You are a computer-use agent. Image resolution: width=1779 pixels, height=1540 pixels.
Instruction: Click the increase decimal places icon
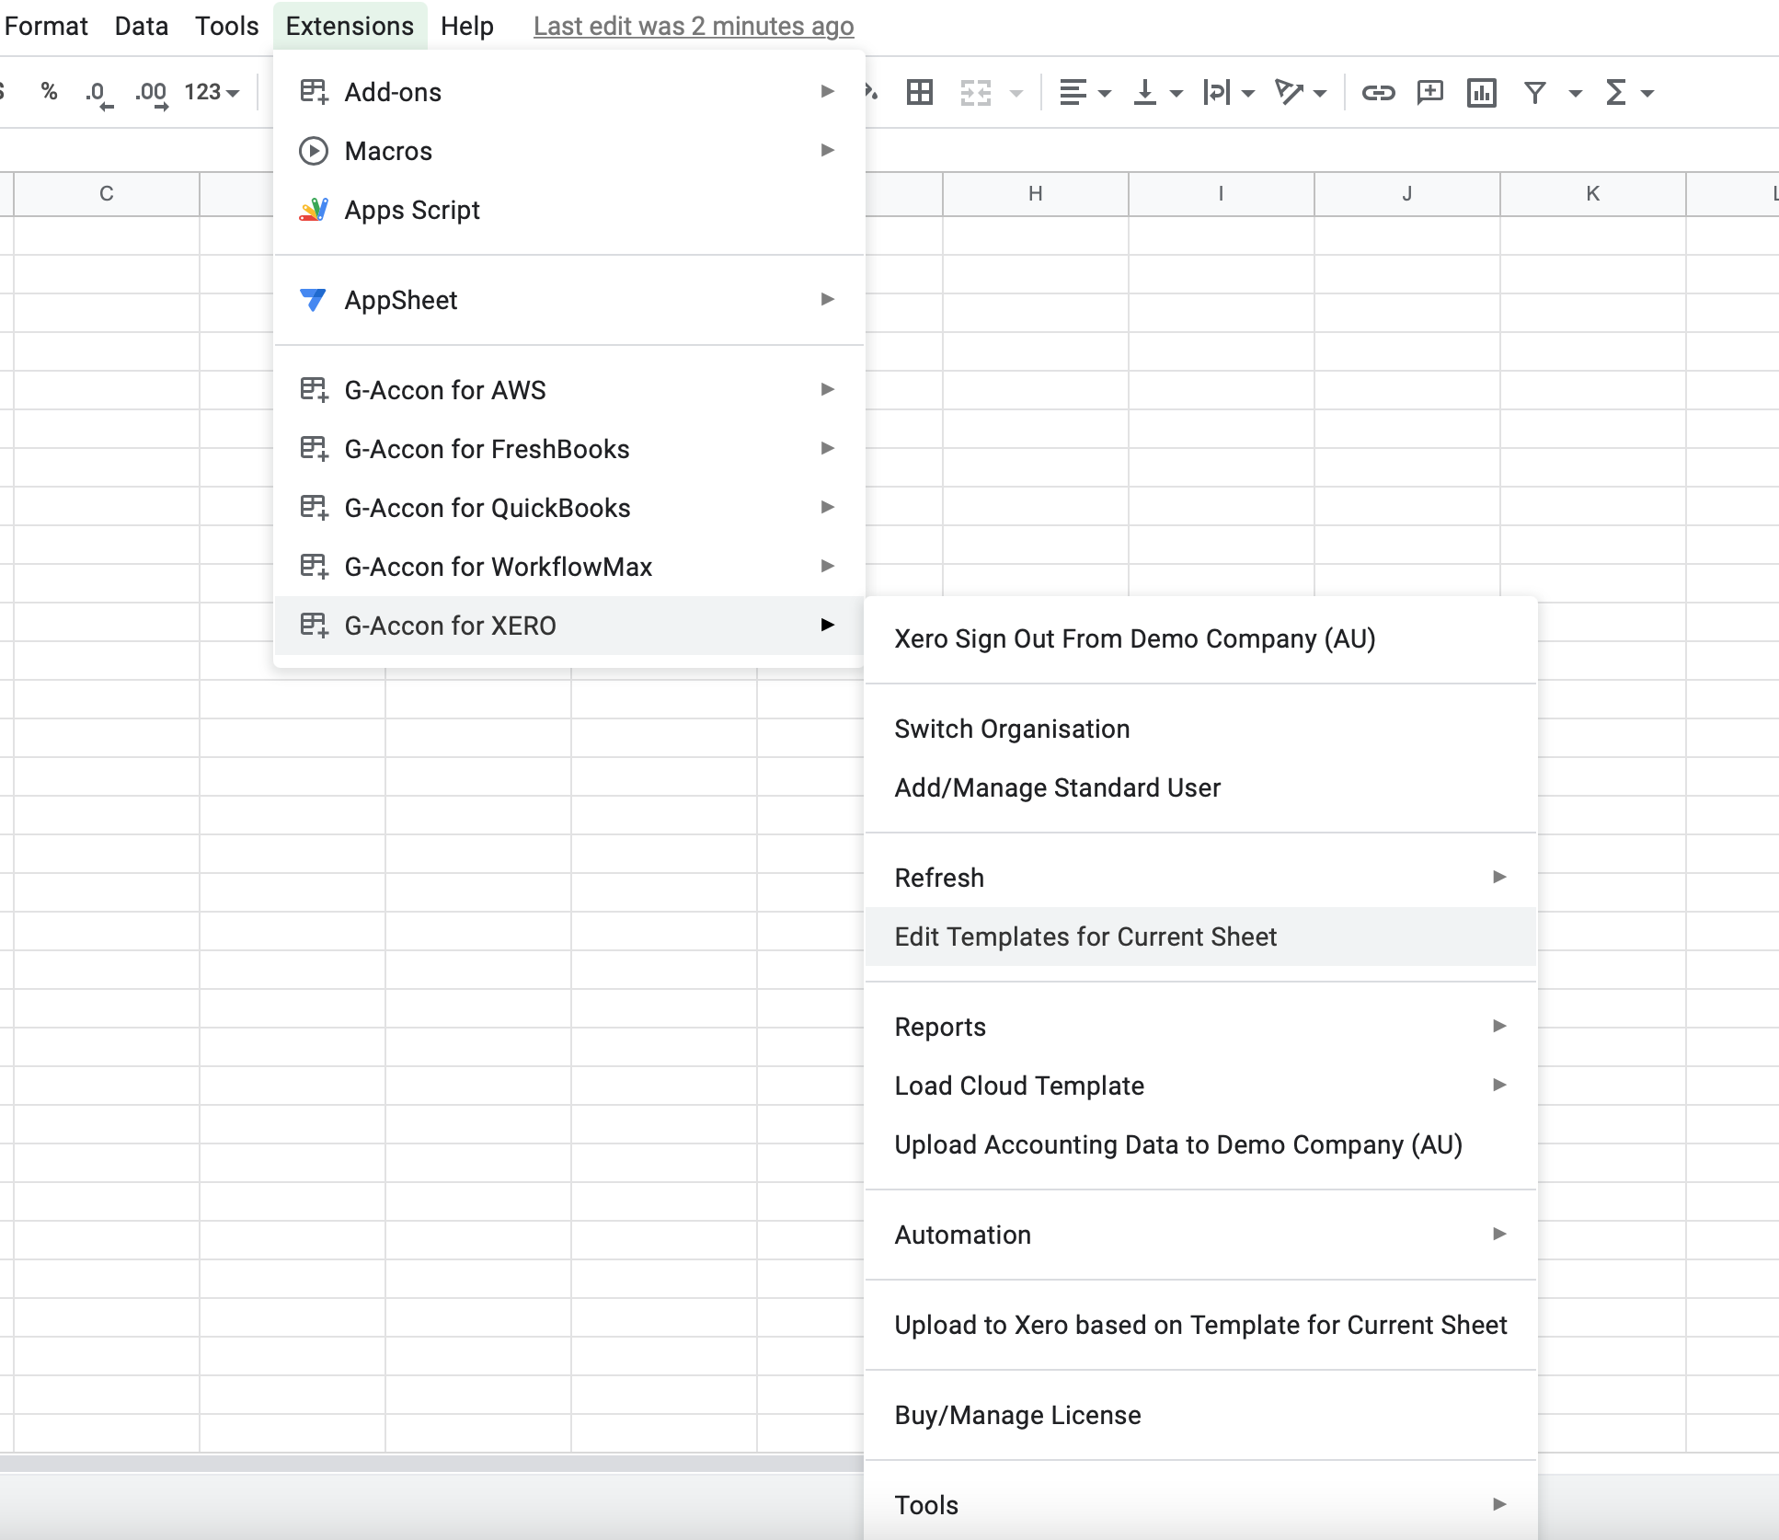point(151,93)
